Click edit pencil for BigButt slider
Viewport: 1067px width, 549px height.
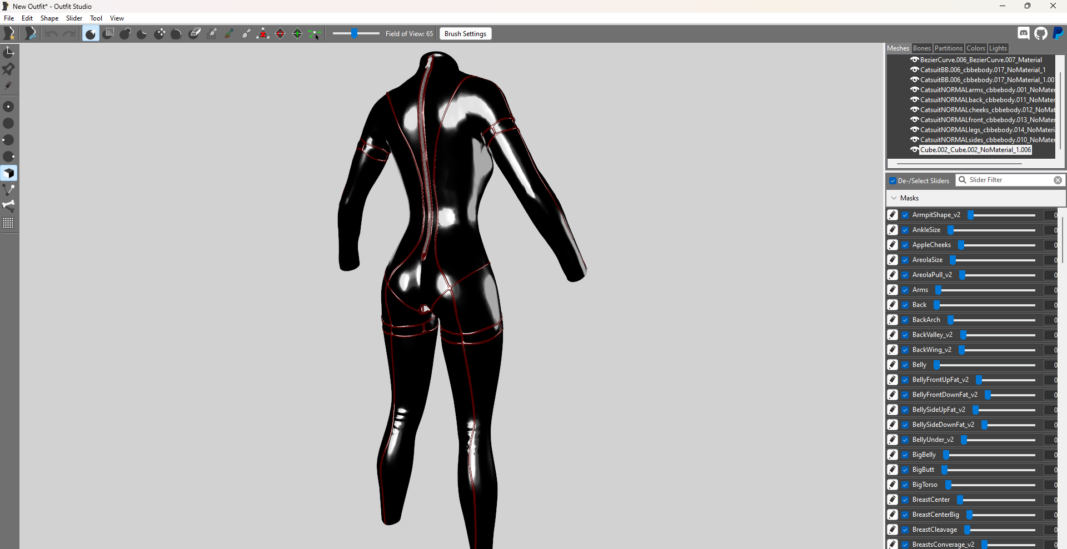[x=893, y=470]
